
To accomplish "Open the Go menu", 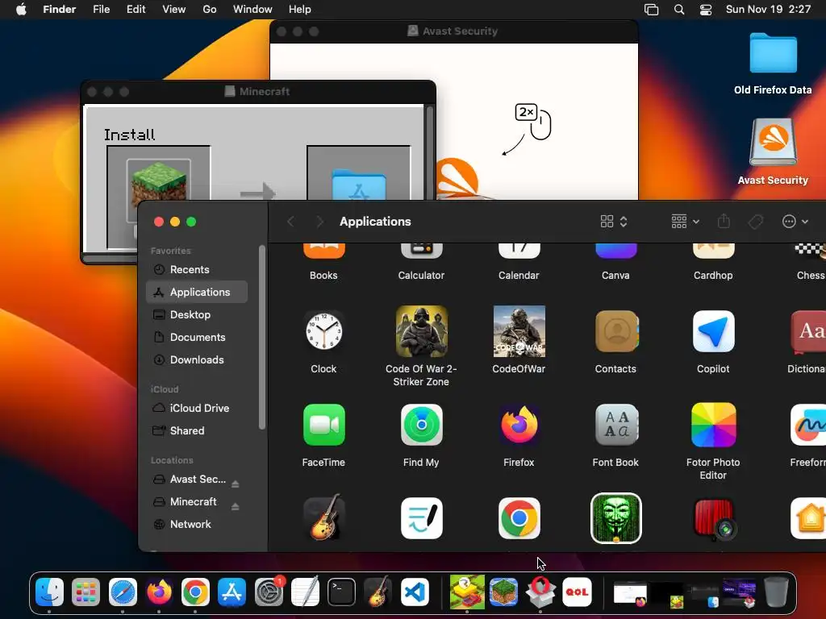I will (210, 10).
